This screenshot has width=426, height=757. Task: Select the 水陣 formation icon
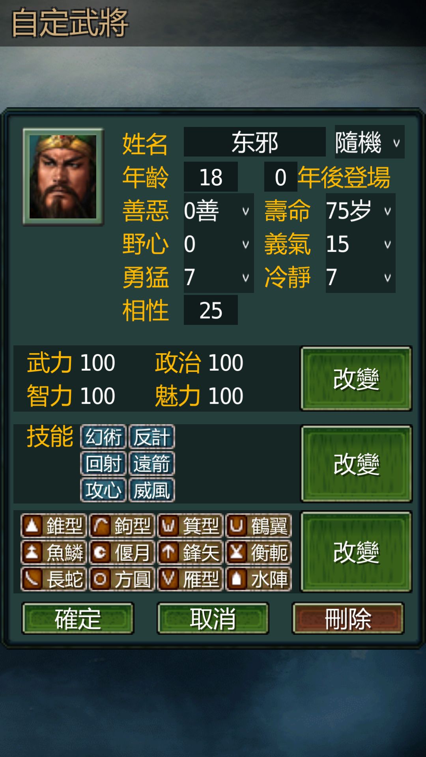[x=258, y=579]
